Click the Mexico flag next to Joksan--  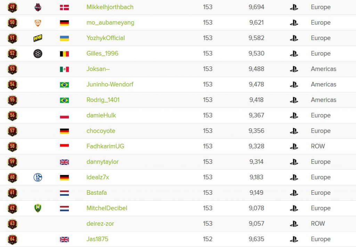point(64,69)
